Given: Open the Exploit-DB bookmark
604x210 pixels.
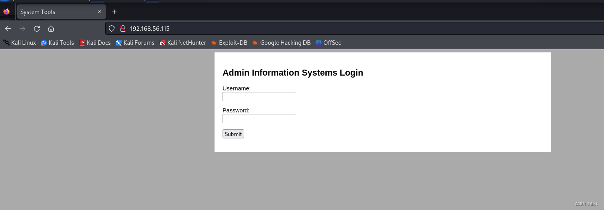Looking at the screenshot, I should (x=229, y=43).
